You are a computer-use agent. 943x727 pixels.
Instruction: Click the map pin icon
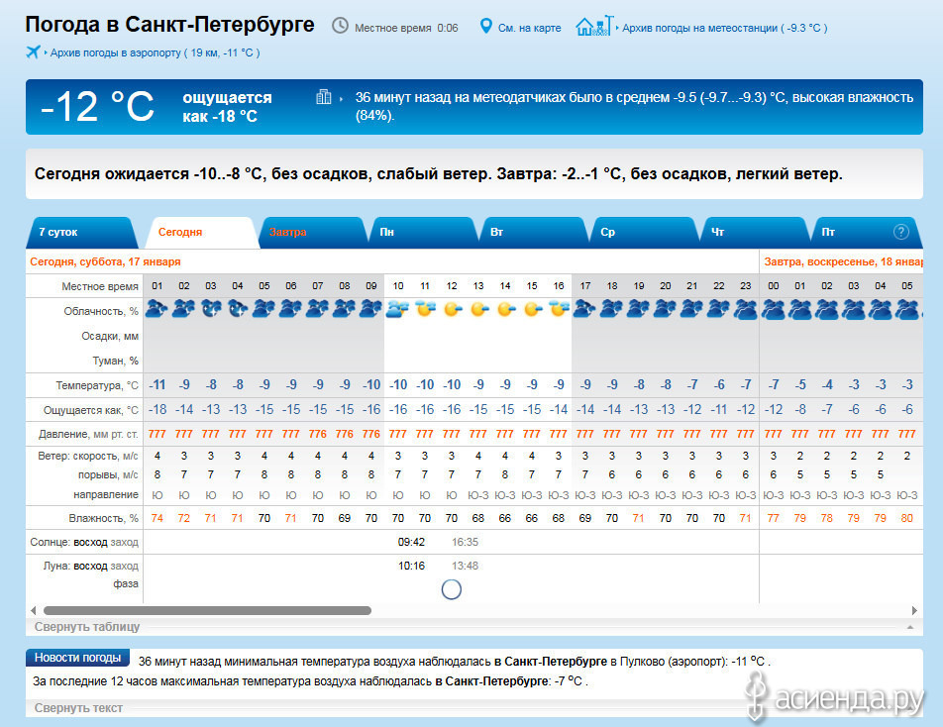(x=485, y=26)
